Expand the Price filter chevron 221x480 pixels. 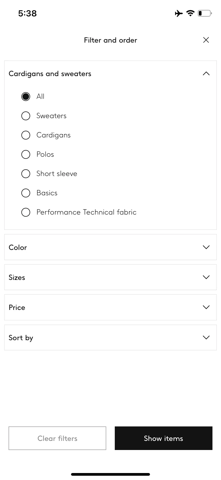206,307
